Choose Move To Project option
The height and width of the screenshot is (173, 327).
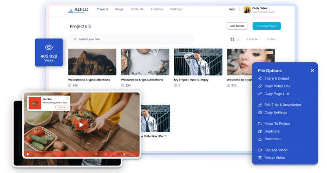[x=274, y=124]
